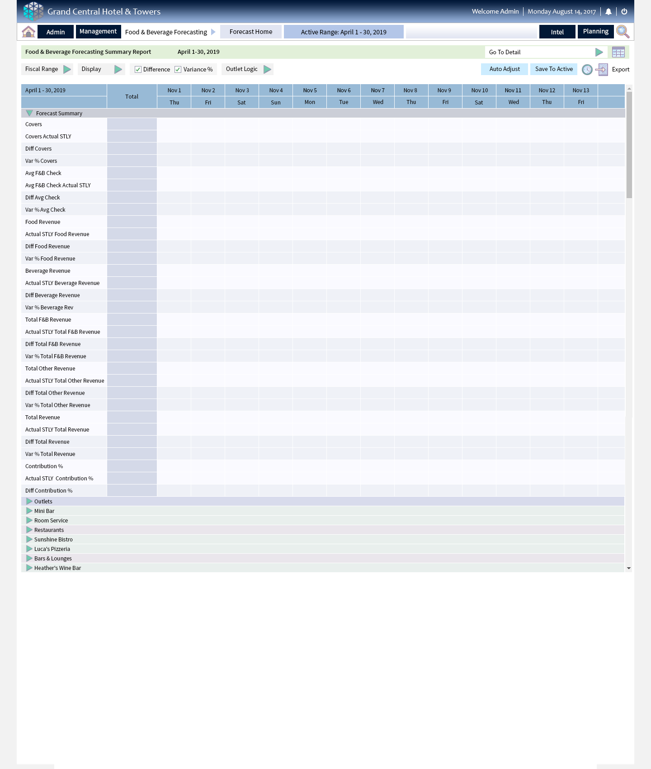Toggle the Variance % checkbox
This screenshot has height=769, width=651.
coord(178,70)
